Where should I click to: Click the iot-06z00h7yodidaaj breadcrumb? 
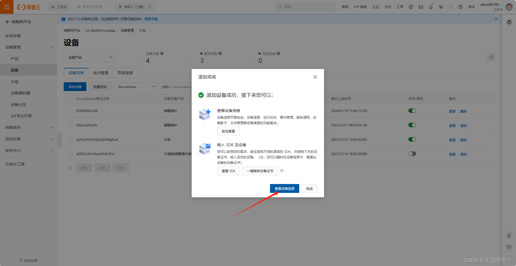(100, 31)
